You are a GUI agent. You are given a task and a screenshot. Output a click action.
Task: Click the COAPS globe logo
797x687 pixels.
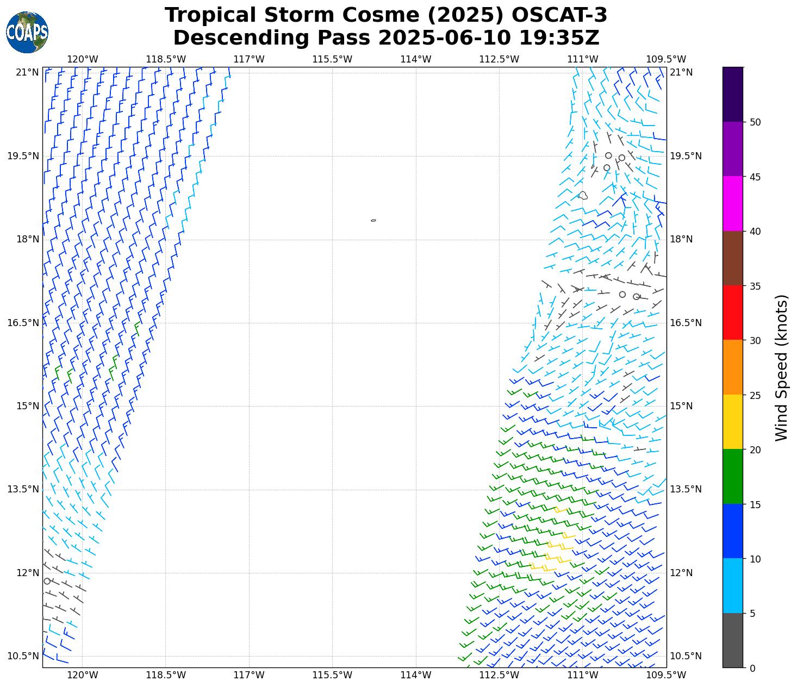coord(27,32)
